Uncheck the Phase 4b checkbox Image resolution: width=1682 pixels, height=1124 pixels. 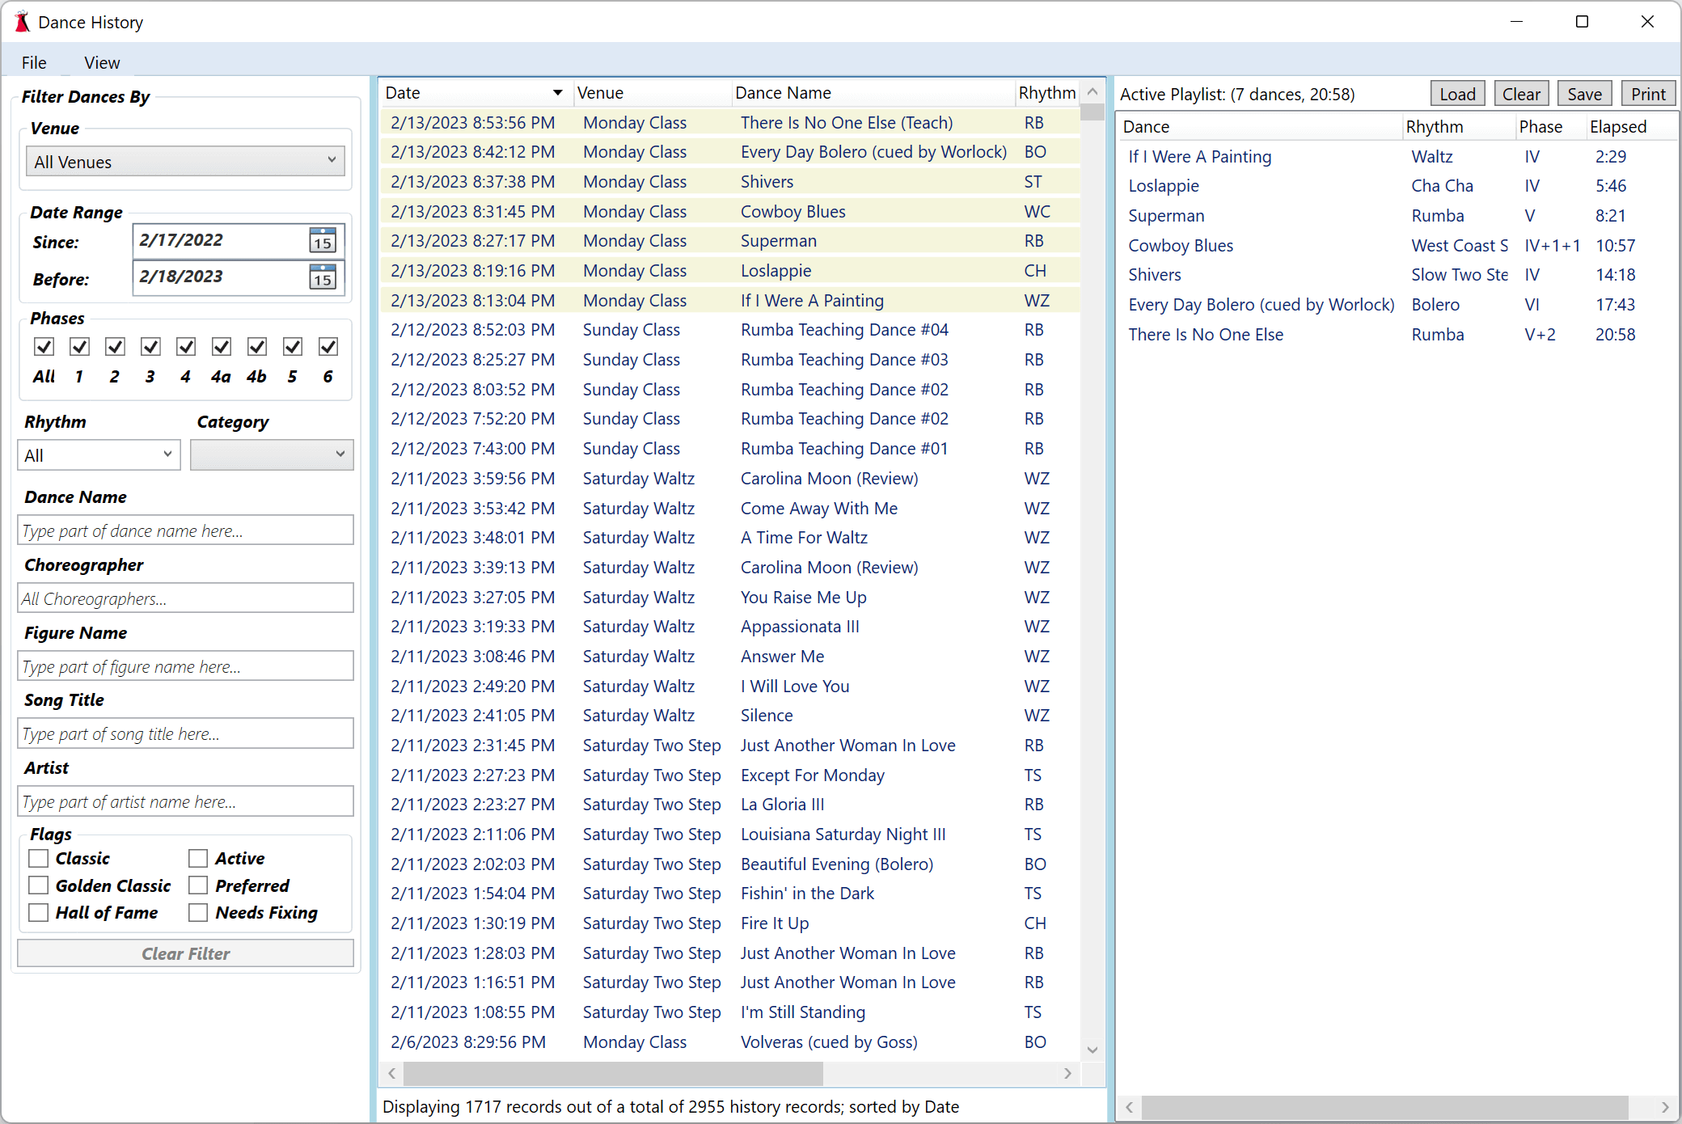[257, 347]
